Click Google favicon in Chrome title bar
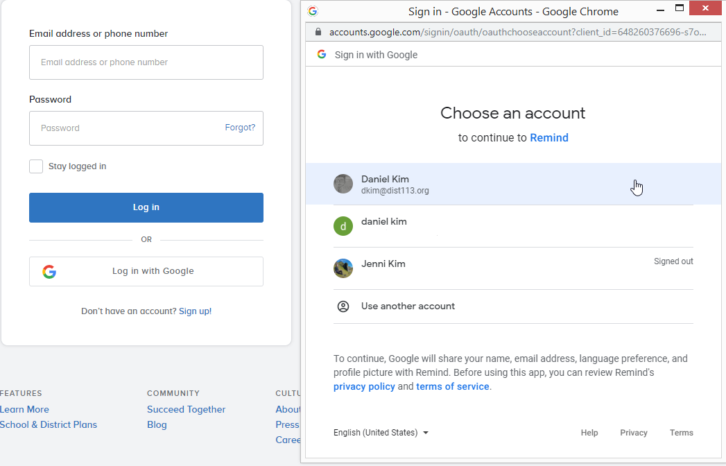The width and height of the screenshot is (726, 466). click(x=313, y=11)
